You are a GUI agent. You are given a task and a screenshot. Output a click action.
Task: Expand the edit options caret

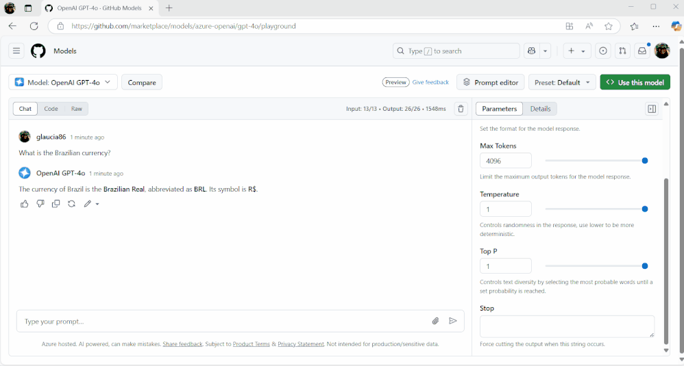point(97,204)
